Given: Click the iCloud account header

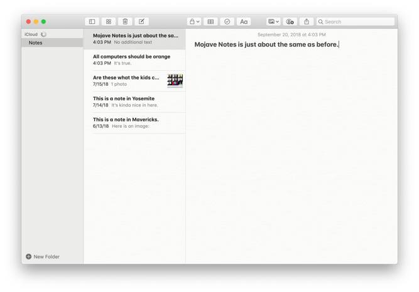Looking at the screenshot, I should coord(31,34).
